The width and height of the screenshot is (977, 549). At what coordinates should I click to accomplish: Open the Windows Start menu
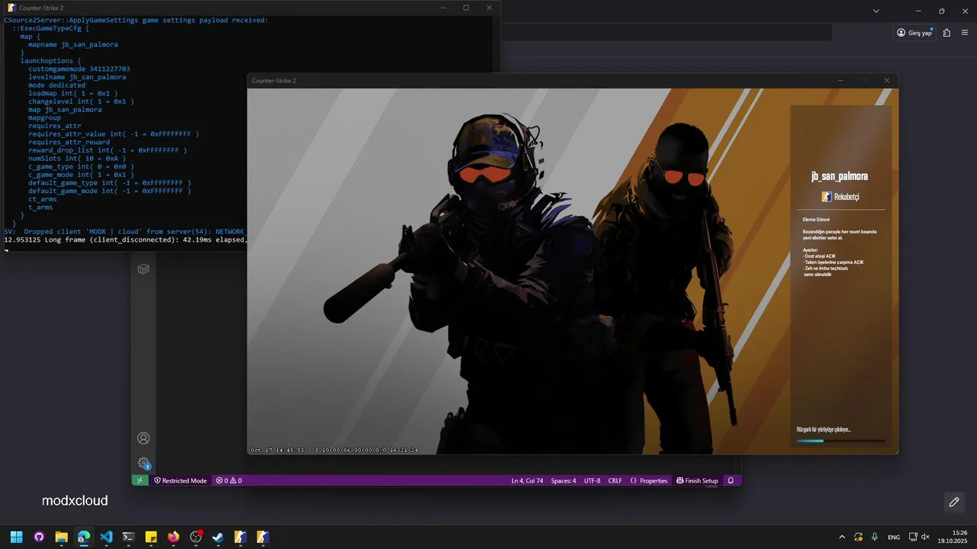pos(17,537)
